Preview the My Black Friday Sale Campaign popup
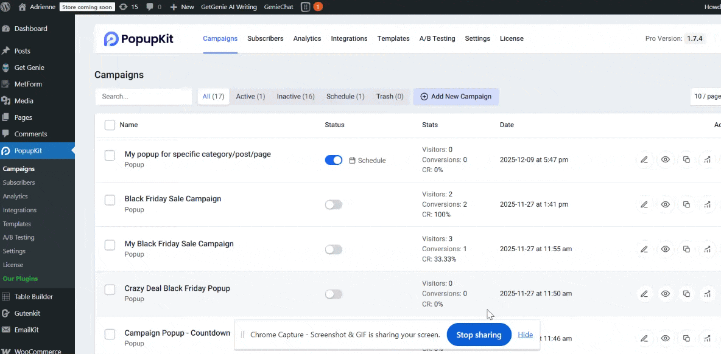The image size is (721, 354). pyautogui.click(x=666, y=249)
